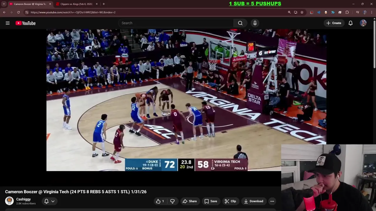This screenshot has height=211, width=376.
Task: Close the Clippers vs. Kings tab
Action: [x=97, y=4]
